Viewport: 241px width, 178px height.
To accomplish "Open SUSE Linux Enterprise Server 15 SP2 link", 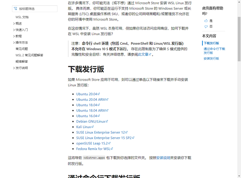I will tap(105, 138).
